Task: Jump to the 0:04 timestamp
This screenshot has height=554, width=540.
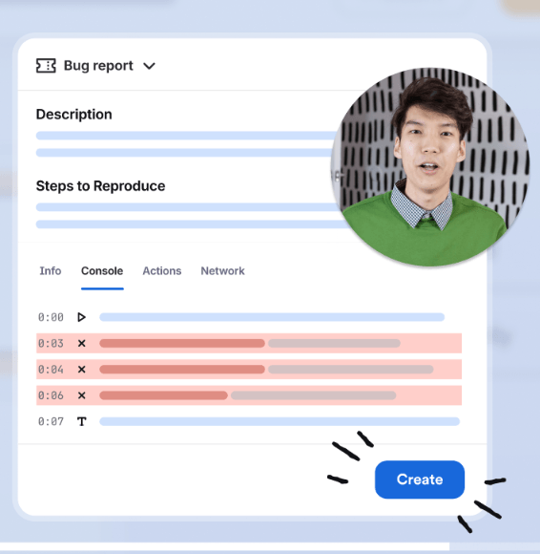Action: [x=51, y=370]
